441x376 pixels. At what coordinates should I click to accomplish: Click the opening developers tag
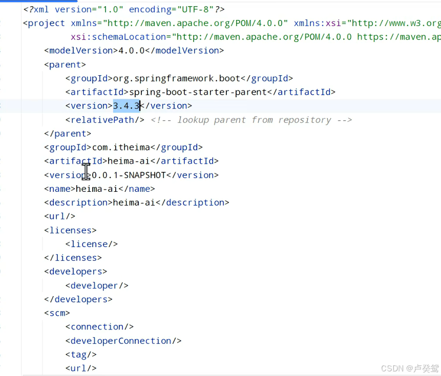pos(76,272)
